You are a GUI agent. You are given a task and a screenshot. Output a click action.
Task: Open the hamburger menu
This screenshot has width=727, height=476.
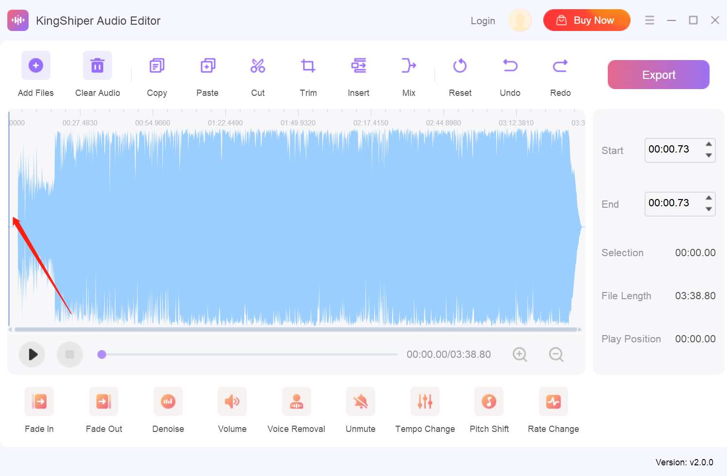tap(649, 20)
